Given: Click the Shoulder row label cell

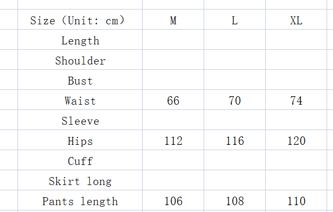Looking at the screenshot, I should (x=80, y=61).
